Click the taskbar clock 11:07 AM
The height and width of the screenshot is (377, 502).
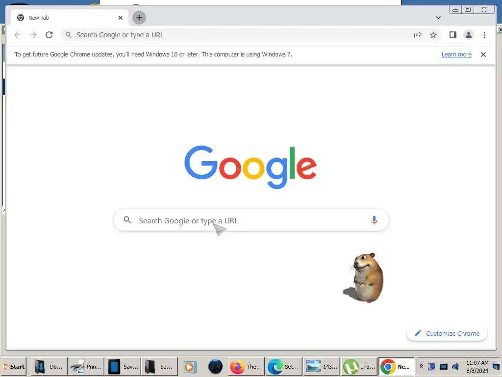tap(477, 366)
